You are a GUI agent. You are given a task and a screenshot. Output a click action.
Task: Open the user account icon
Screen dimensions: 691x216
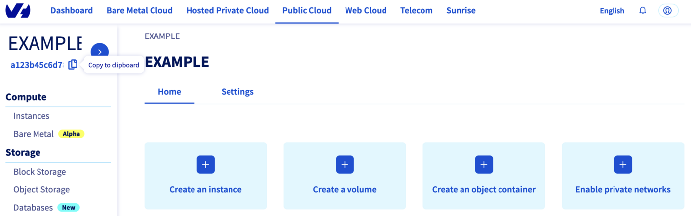[668, 10]
